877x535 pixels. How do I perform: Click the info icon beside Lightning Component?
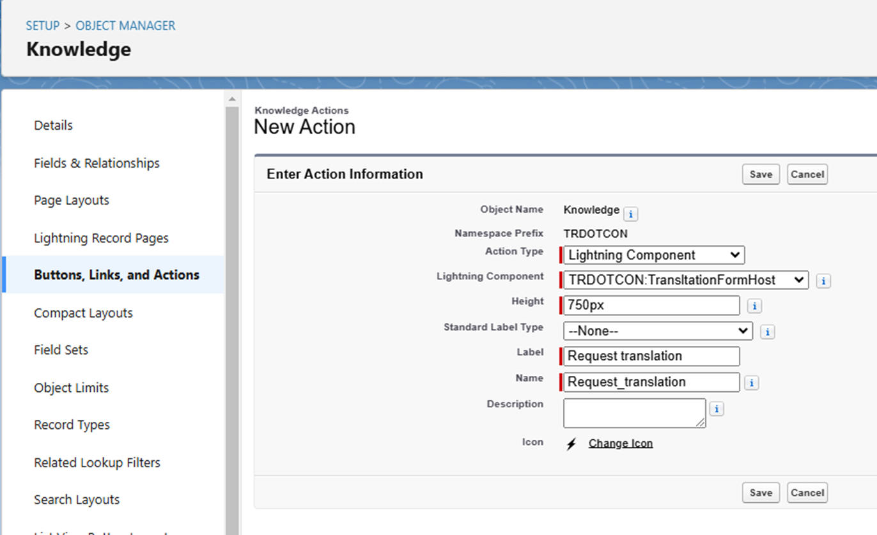point(823,281)
